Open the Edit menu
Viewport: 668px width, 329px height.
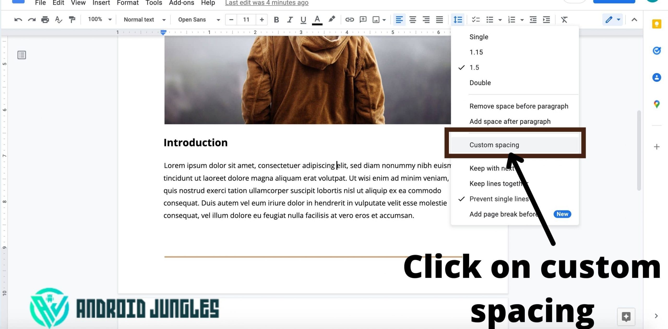click(58, 3)
